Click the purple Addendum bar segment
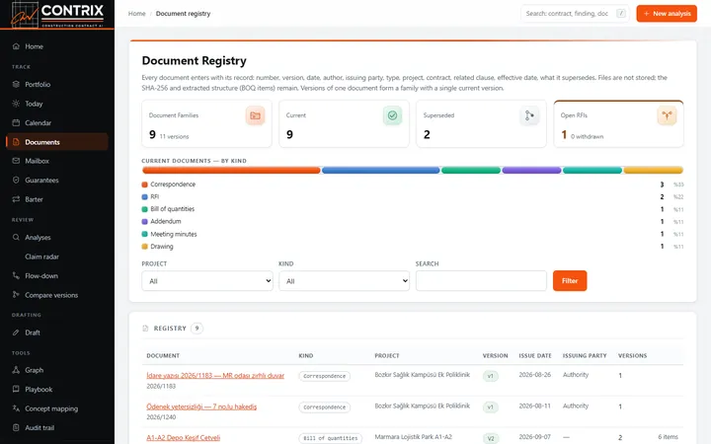Image resolution: width=711 pixels, height=444 pixels. pyautogui.click(x=531, y=171)
